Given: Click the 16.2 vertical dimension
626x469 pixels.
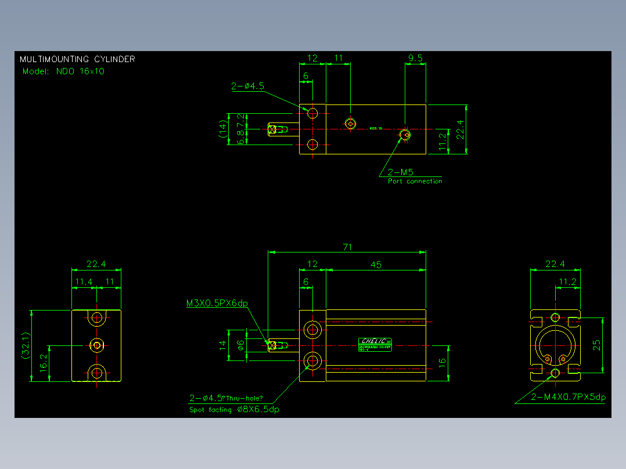Looking at the screenshot, I should [x=44, y=363].
